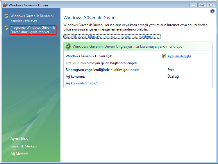Click the shield icon next to Ayarları değiştir
Screen dimensions: 218x164
pyautogui.click(x=164, y=56)
